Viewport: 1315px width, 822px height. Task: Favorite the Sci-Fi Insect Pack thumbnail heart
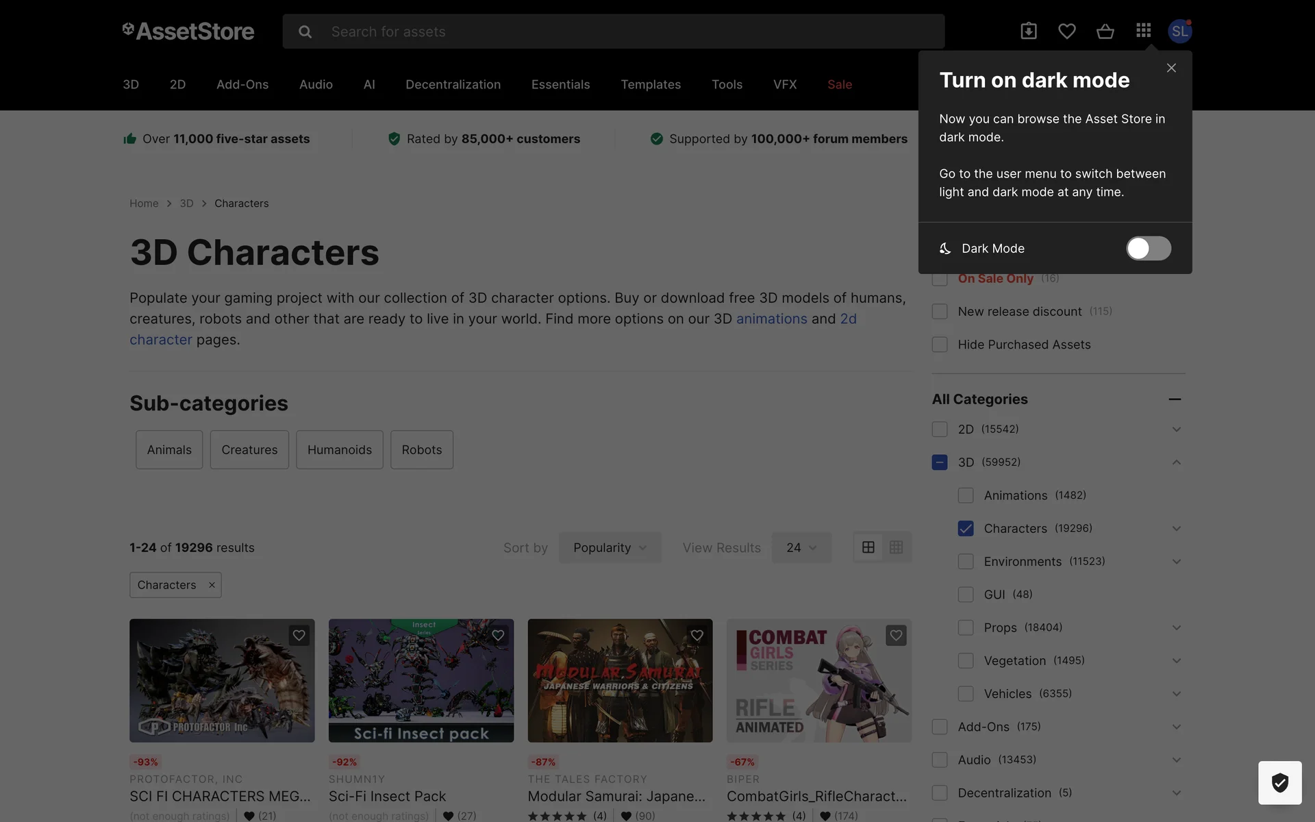pos(498,635)
